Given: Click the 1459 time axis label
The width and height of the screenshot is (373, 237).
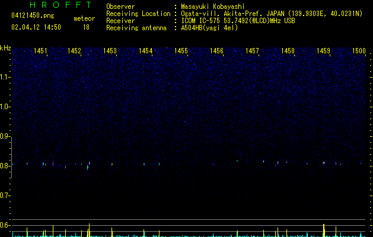Looking at the screenshot, I should point(324,51).
